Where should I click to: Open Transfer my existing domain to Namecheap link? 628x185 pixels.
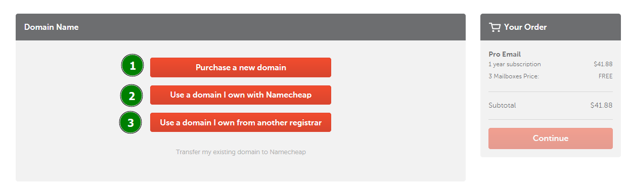point(241,152)
